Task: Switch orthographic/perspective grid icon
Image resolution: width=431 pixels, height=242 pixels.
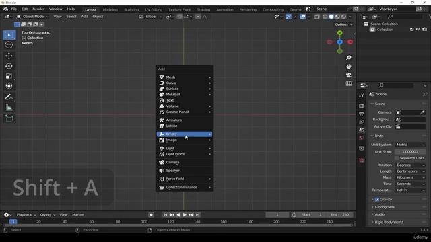Action: pos(349,83)
